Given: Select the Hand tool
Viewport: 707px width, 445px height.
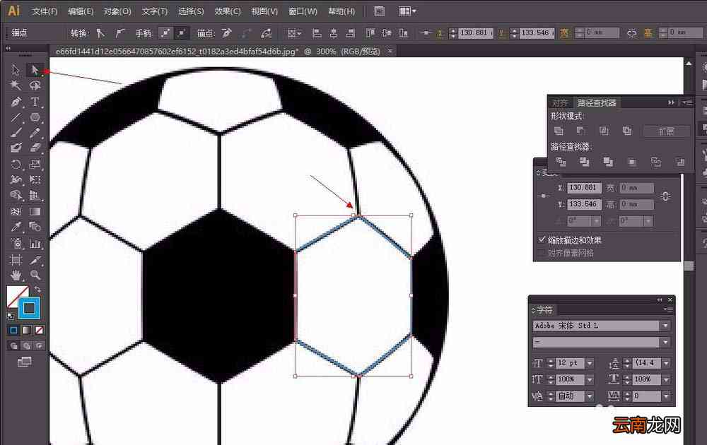Looking at the screenshot, I should pyautogui.click(x=16, y=275).
